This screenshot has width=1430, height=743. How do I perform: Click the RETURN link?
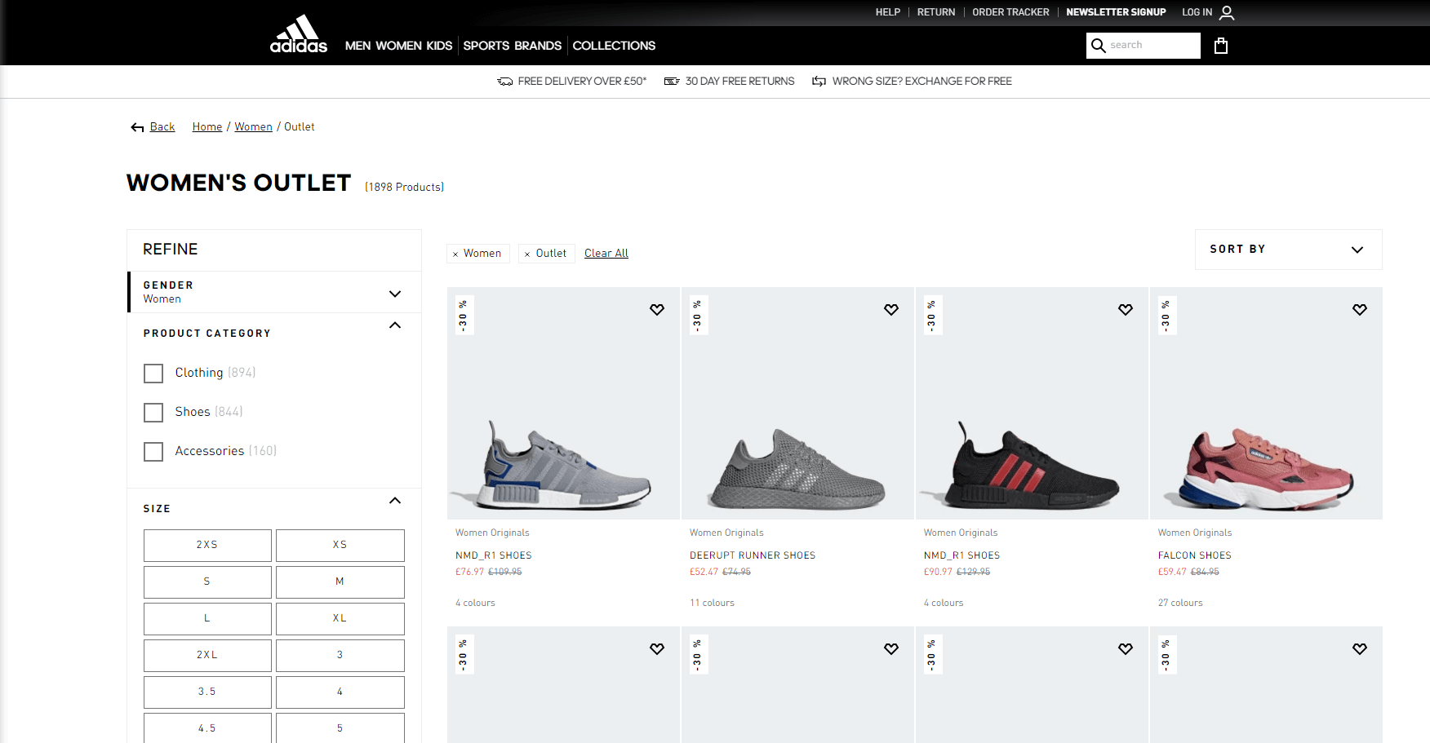[936, 12]
